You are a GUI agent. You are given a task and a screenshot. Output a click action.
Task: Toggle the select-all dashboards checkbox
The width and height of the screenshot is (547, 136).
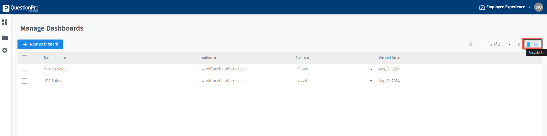(x=24, y=58)
